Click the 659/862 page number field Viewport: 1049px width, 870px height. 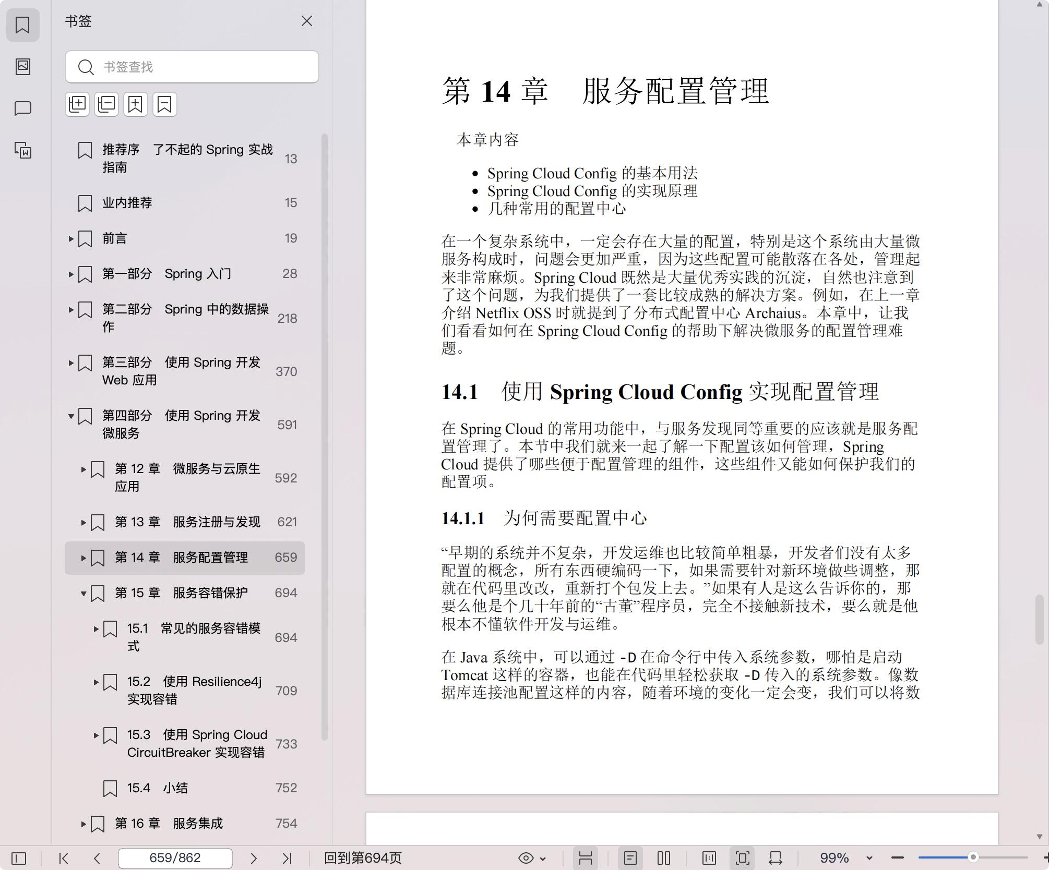[x=175, y=858]
